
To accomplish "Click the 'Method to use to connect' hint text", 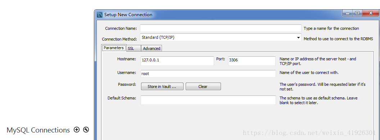I will point(338,39).
